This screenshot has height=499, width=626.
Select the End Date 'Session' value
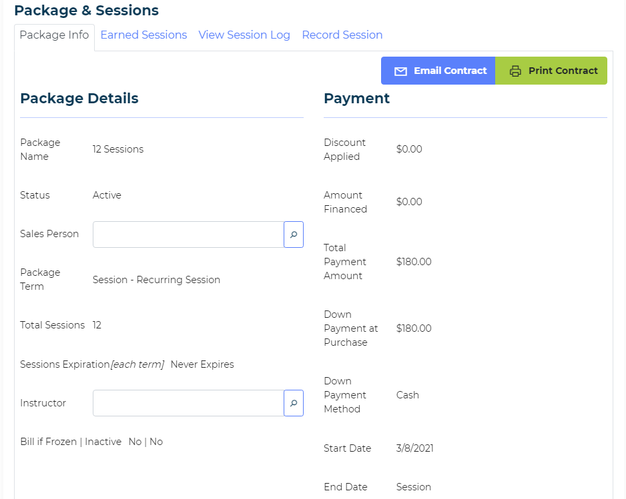pyautogui.click(x=414, y=486)
